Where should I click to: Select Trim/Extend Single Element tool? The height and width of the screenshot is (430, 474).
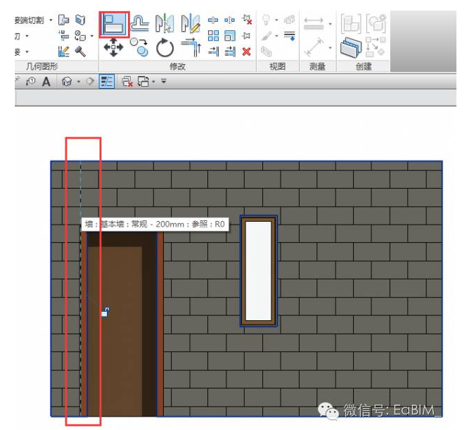(x=213, y=52)
